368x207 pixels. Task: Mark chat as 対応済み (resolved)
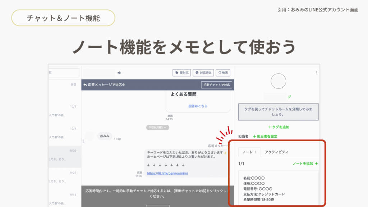(x=203, y=73)
